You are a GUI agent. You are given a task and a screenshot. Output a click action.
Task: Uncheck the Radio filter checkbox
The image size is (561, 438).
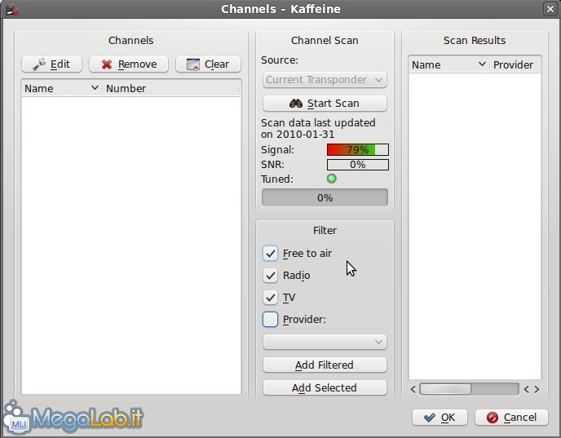click(x=270, y=276)
